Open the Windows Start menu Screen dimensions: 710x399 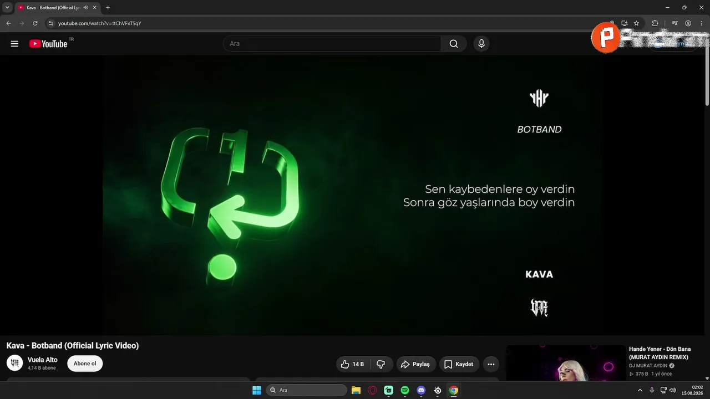pyautogui.click(x=257, y=390)
